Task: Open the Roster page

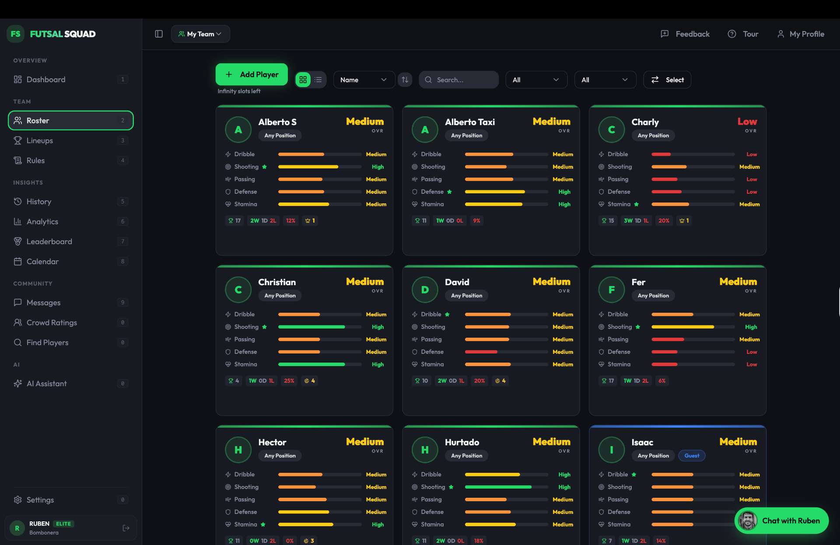Action: point(70,120)
